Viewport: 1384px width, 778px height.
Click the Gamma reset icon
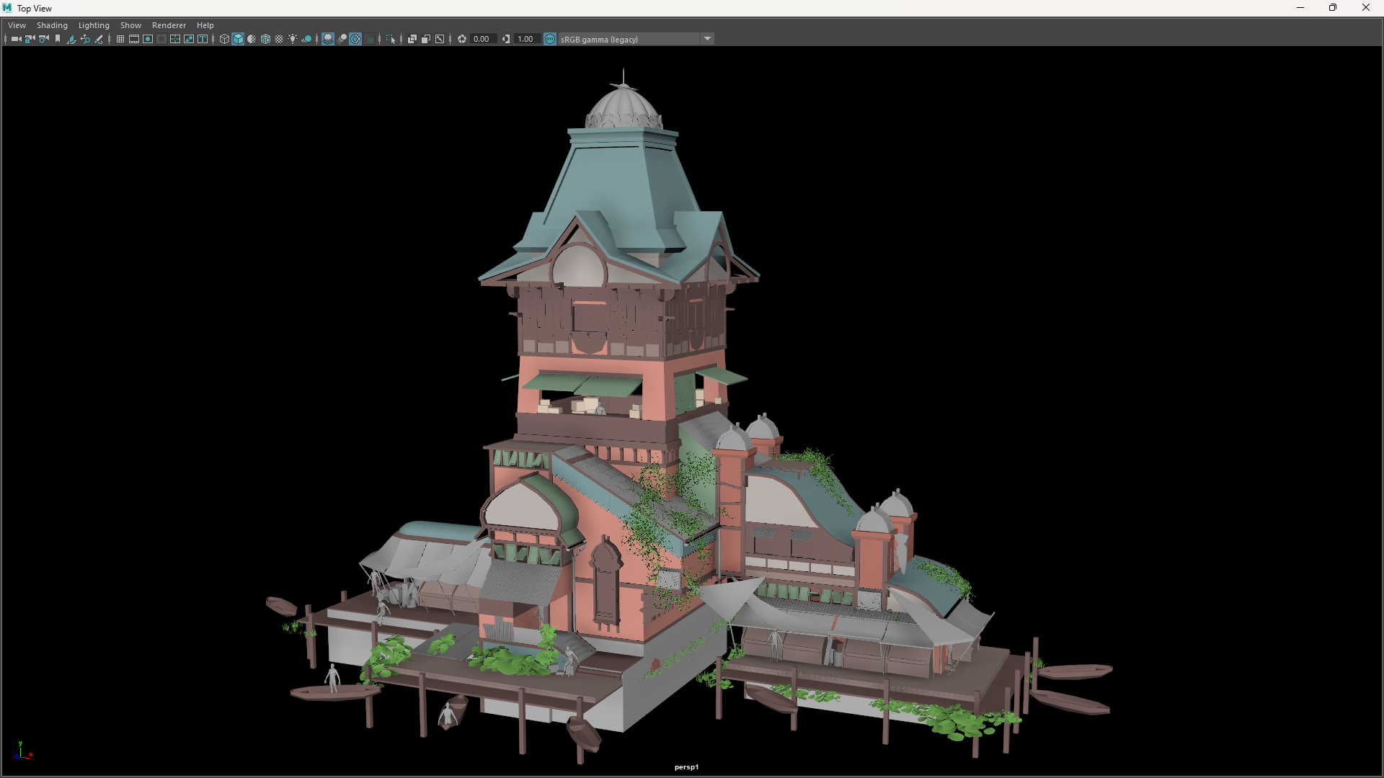point(506,39)
